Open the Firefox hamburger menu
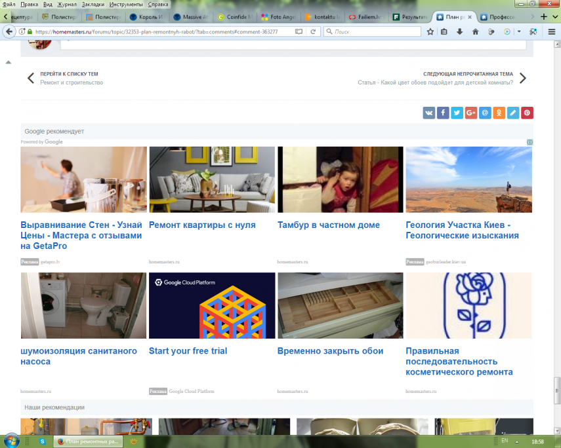This screenshot has height=448, width=561. pyautogui.click(x=551, y=31)
